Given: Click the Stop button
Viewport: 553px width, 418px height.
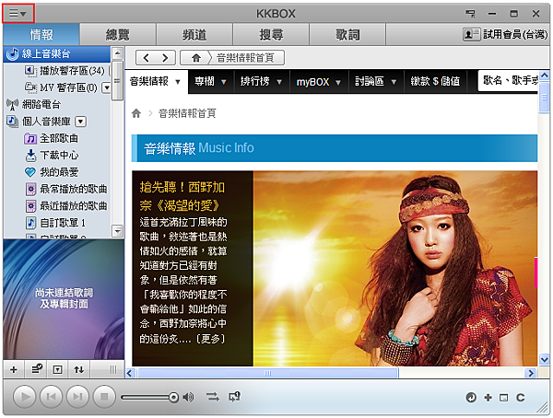Looking at the screenshot, I should 104,397.
